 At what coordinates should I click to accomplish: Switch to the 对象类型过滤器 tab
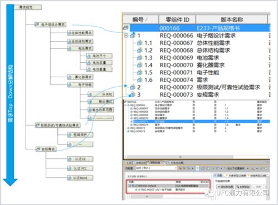236,175
